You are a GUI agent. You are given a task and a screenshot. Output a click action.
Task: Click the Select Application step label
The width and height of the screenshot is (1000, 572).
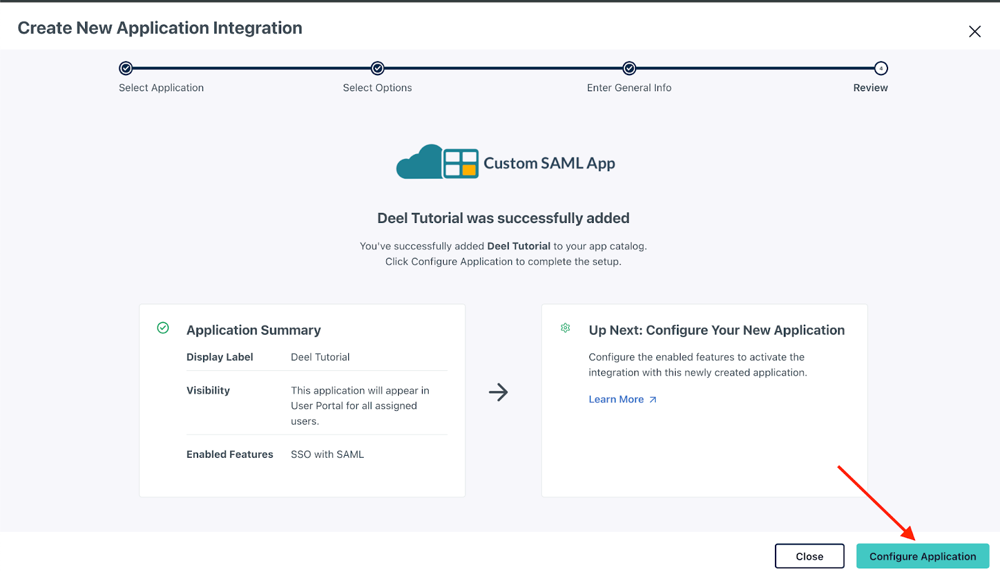161,88
